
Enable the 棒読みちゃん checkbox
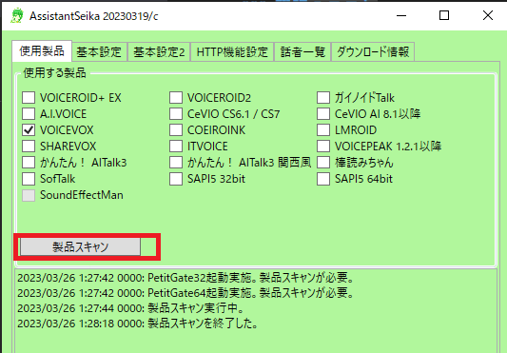point(323,162)
